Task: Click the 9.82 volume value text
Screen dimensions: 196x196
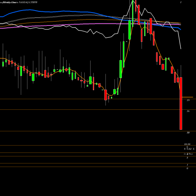Action: (x=189, y=149)
